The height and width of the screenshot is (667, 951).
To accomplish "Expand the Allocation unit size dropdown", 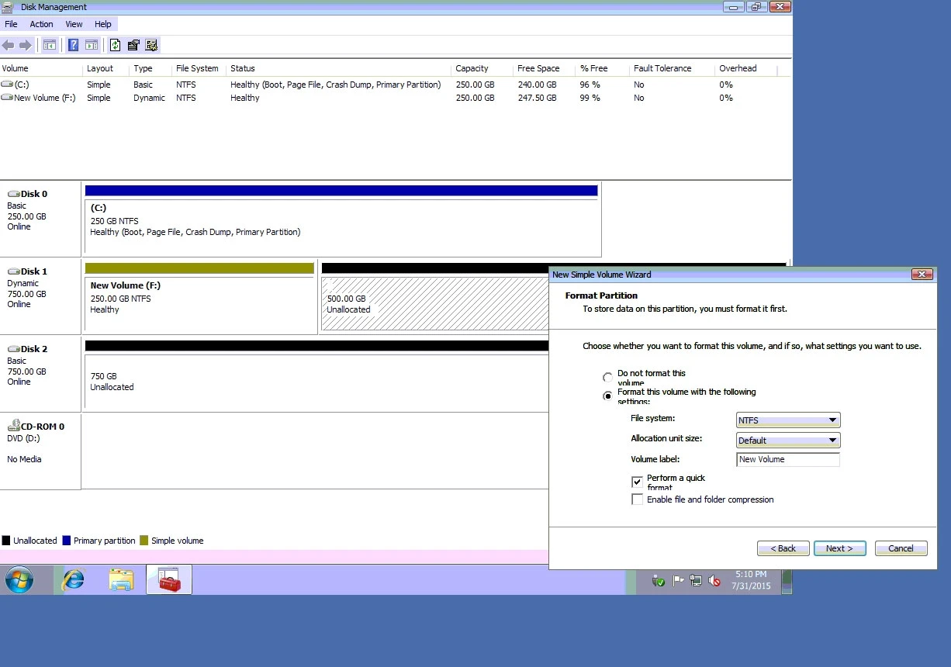I will [x=788, y=441].
